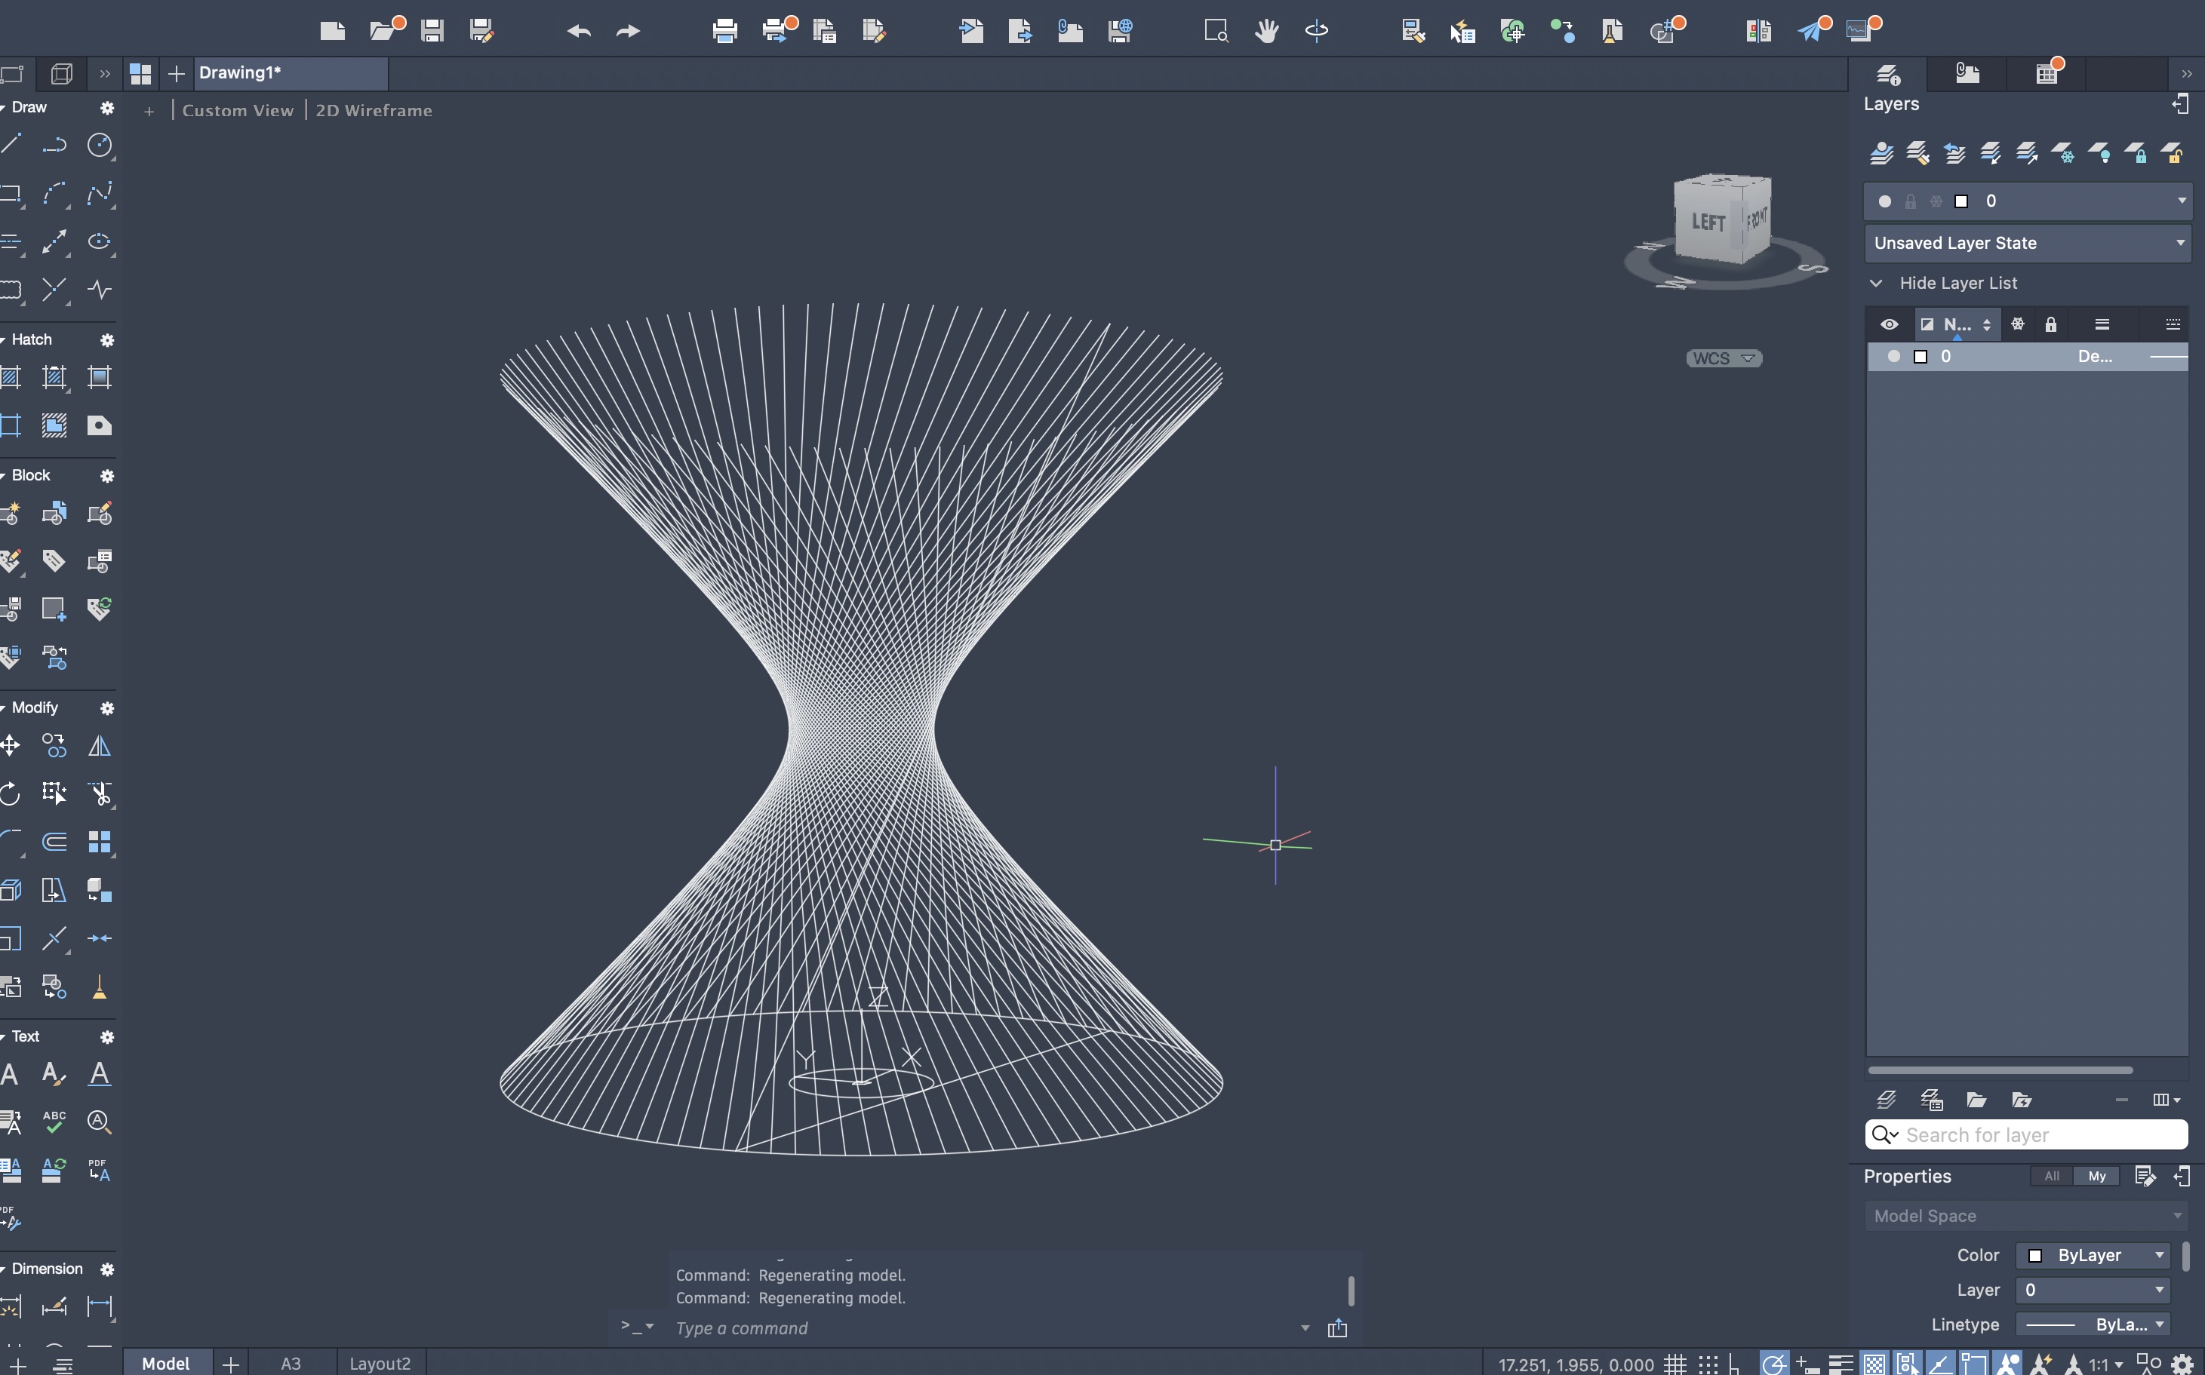
Task: Click the Plot printer icon
Action: [x=725, y=32]
